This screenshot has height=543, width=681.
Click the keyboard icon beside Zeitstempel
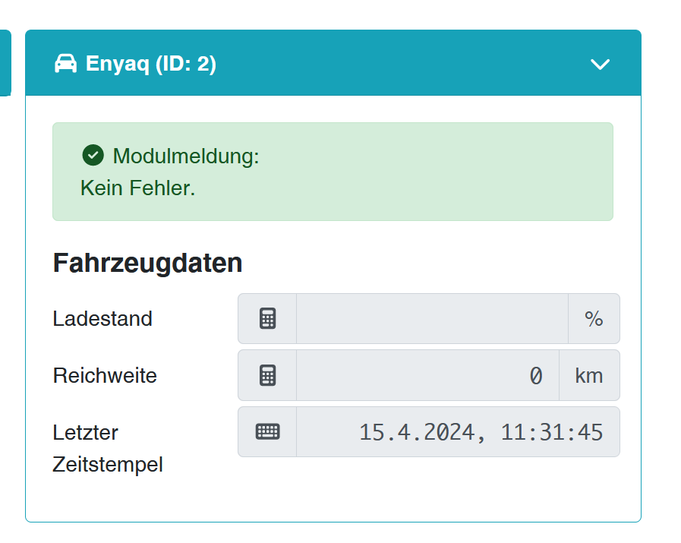pyautogui.click(x=267, y=432)
